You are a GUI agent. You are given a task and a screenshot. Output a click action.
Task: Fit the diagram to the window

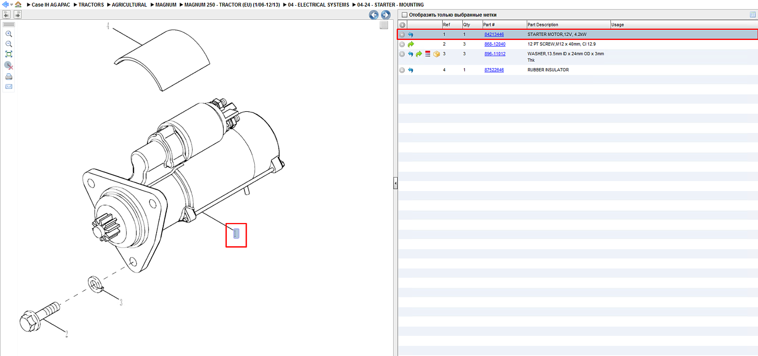pyautogui.click(x=9, y=54)
